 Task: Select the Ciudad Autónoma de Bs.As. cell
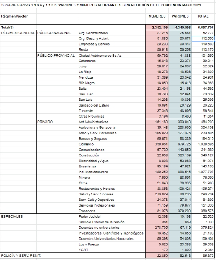[100, 55]
